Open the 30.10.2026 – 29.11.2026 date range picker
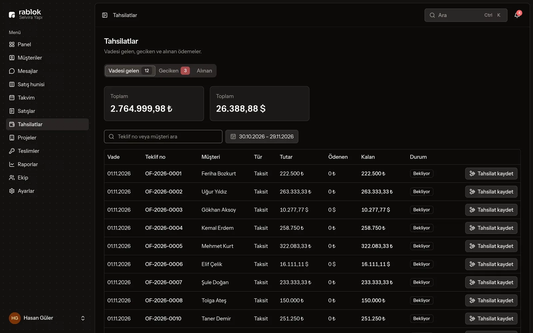 (x=262, y=137)
